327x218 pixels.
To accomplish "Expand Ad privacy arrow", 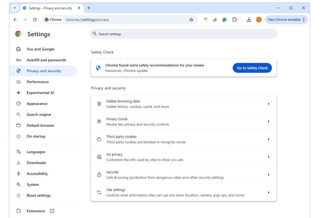I will pyautogui.click(x=269, y=157).
